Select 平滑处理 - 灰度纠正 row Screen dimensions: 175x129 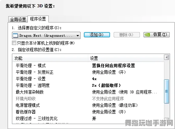coord(88,72)
